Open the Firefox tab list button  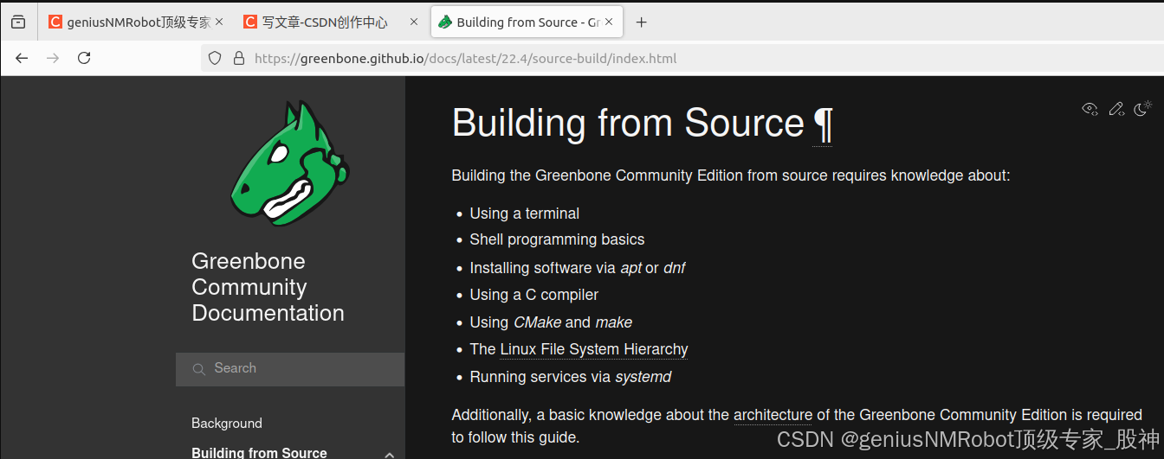tap(18, 22)
